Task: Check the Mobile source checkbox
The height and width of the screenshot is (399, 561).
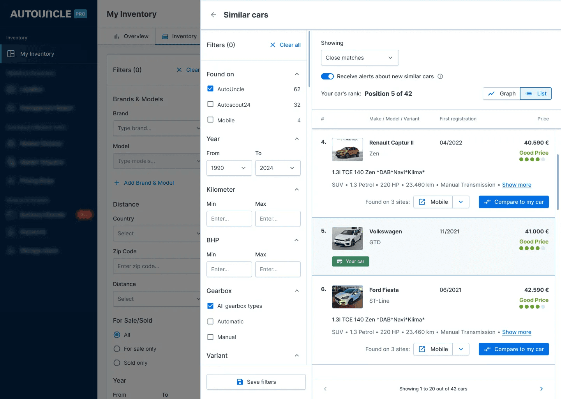Action: [210, 120]
